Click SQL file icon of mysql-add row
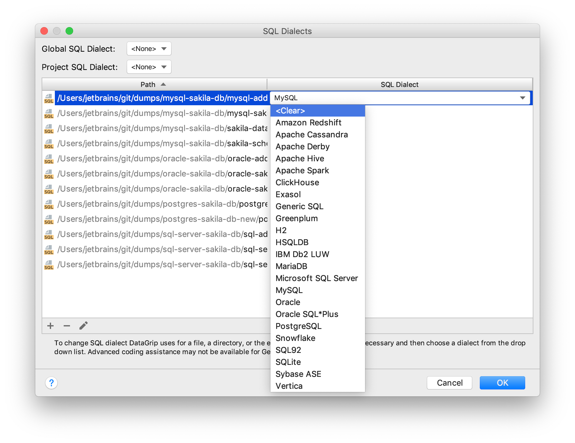The image size is (575, 443). (49, 98)
